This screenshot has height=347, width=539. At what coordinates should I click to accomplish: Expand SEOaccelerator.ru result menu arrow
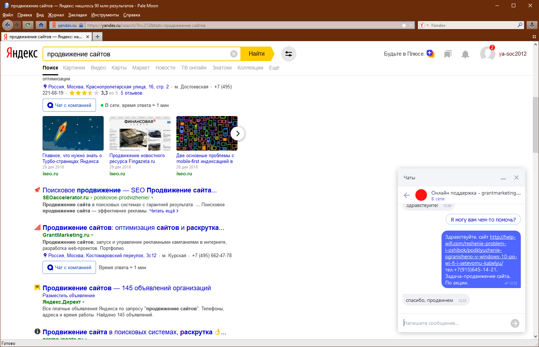152,198
